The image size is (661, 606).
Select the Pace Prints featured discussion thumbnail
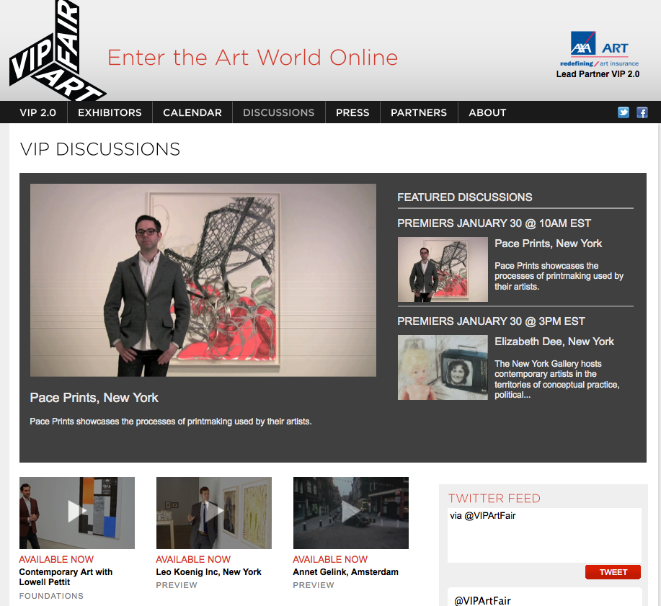[x=443, y=269]
